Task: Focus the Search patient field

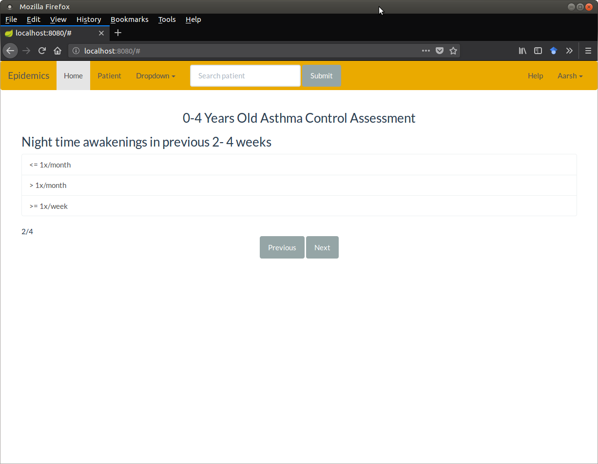Action: [245, 75]
